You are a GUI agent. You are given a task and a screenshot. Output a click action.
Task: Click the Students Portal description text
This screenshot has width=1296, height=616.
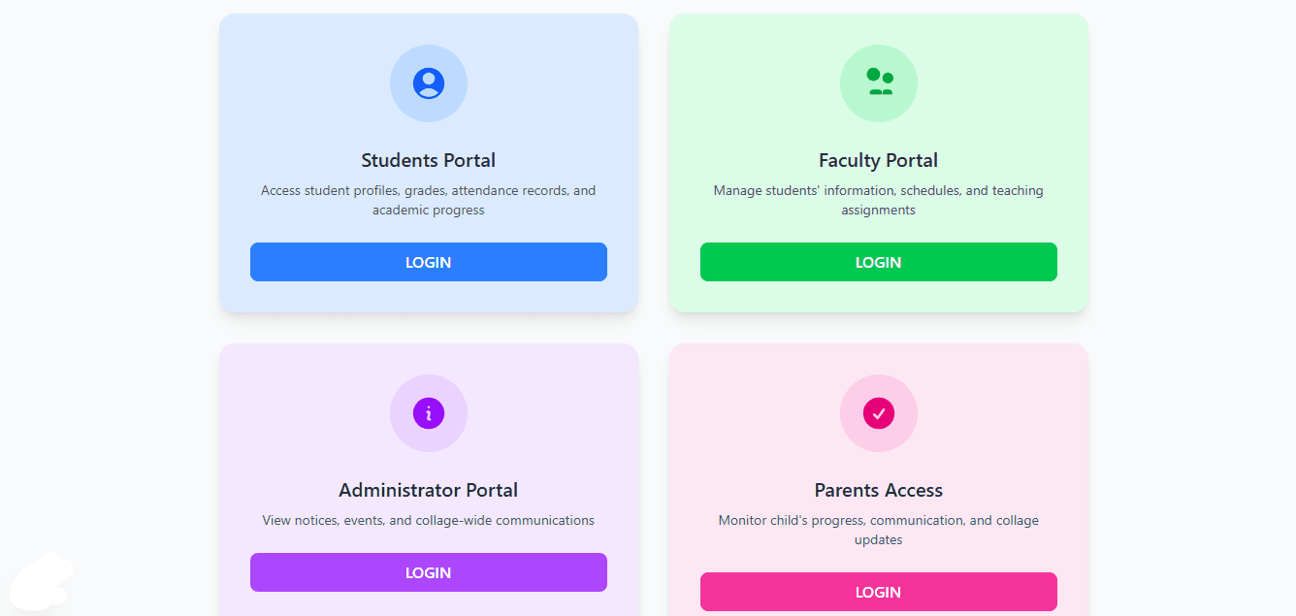point(429,200)
